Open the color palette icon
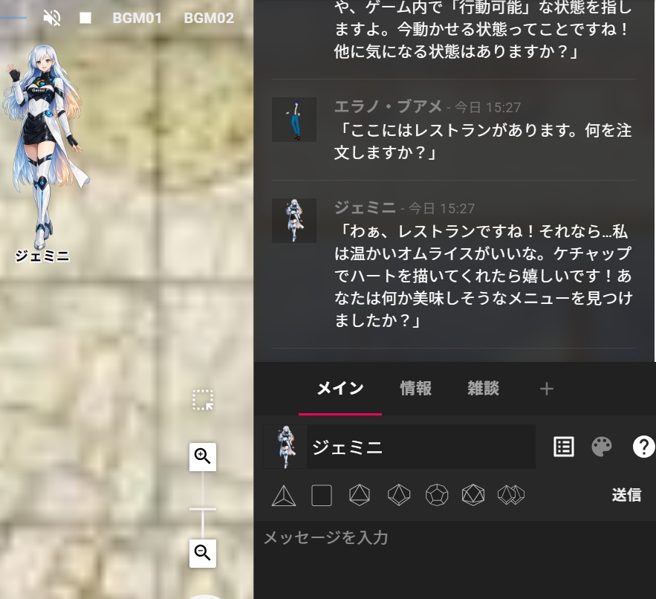This screenshot has height=599, width=656. (602, 447)
